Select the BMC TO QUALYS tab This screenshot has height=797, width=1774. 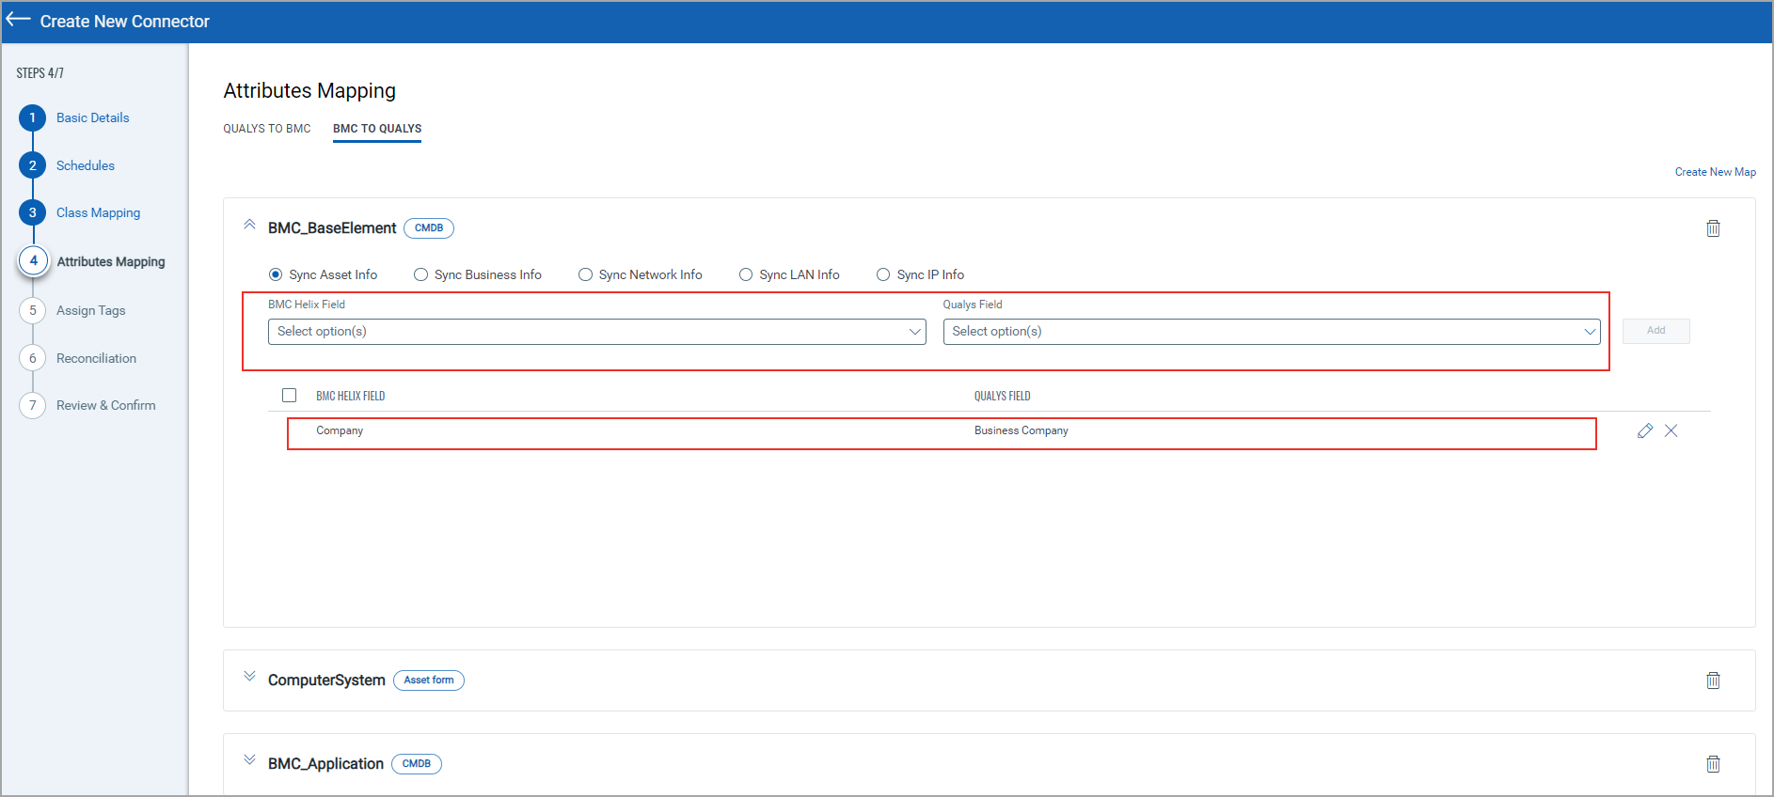tap(377, 129)
